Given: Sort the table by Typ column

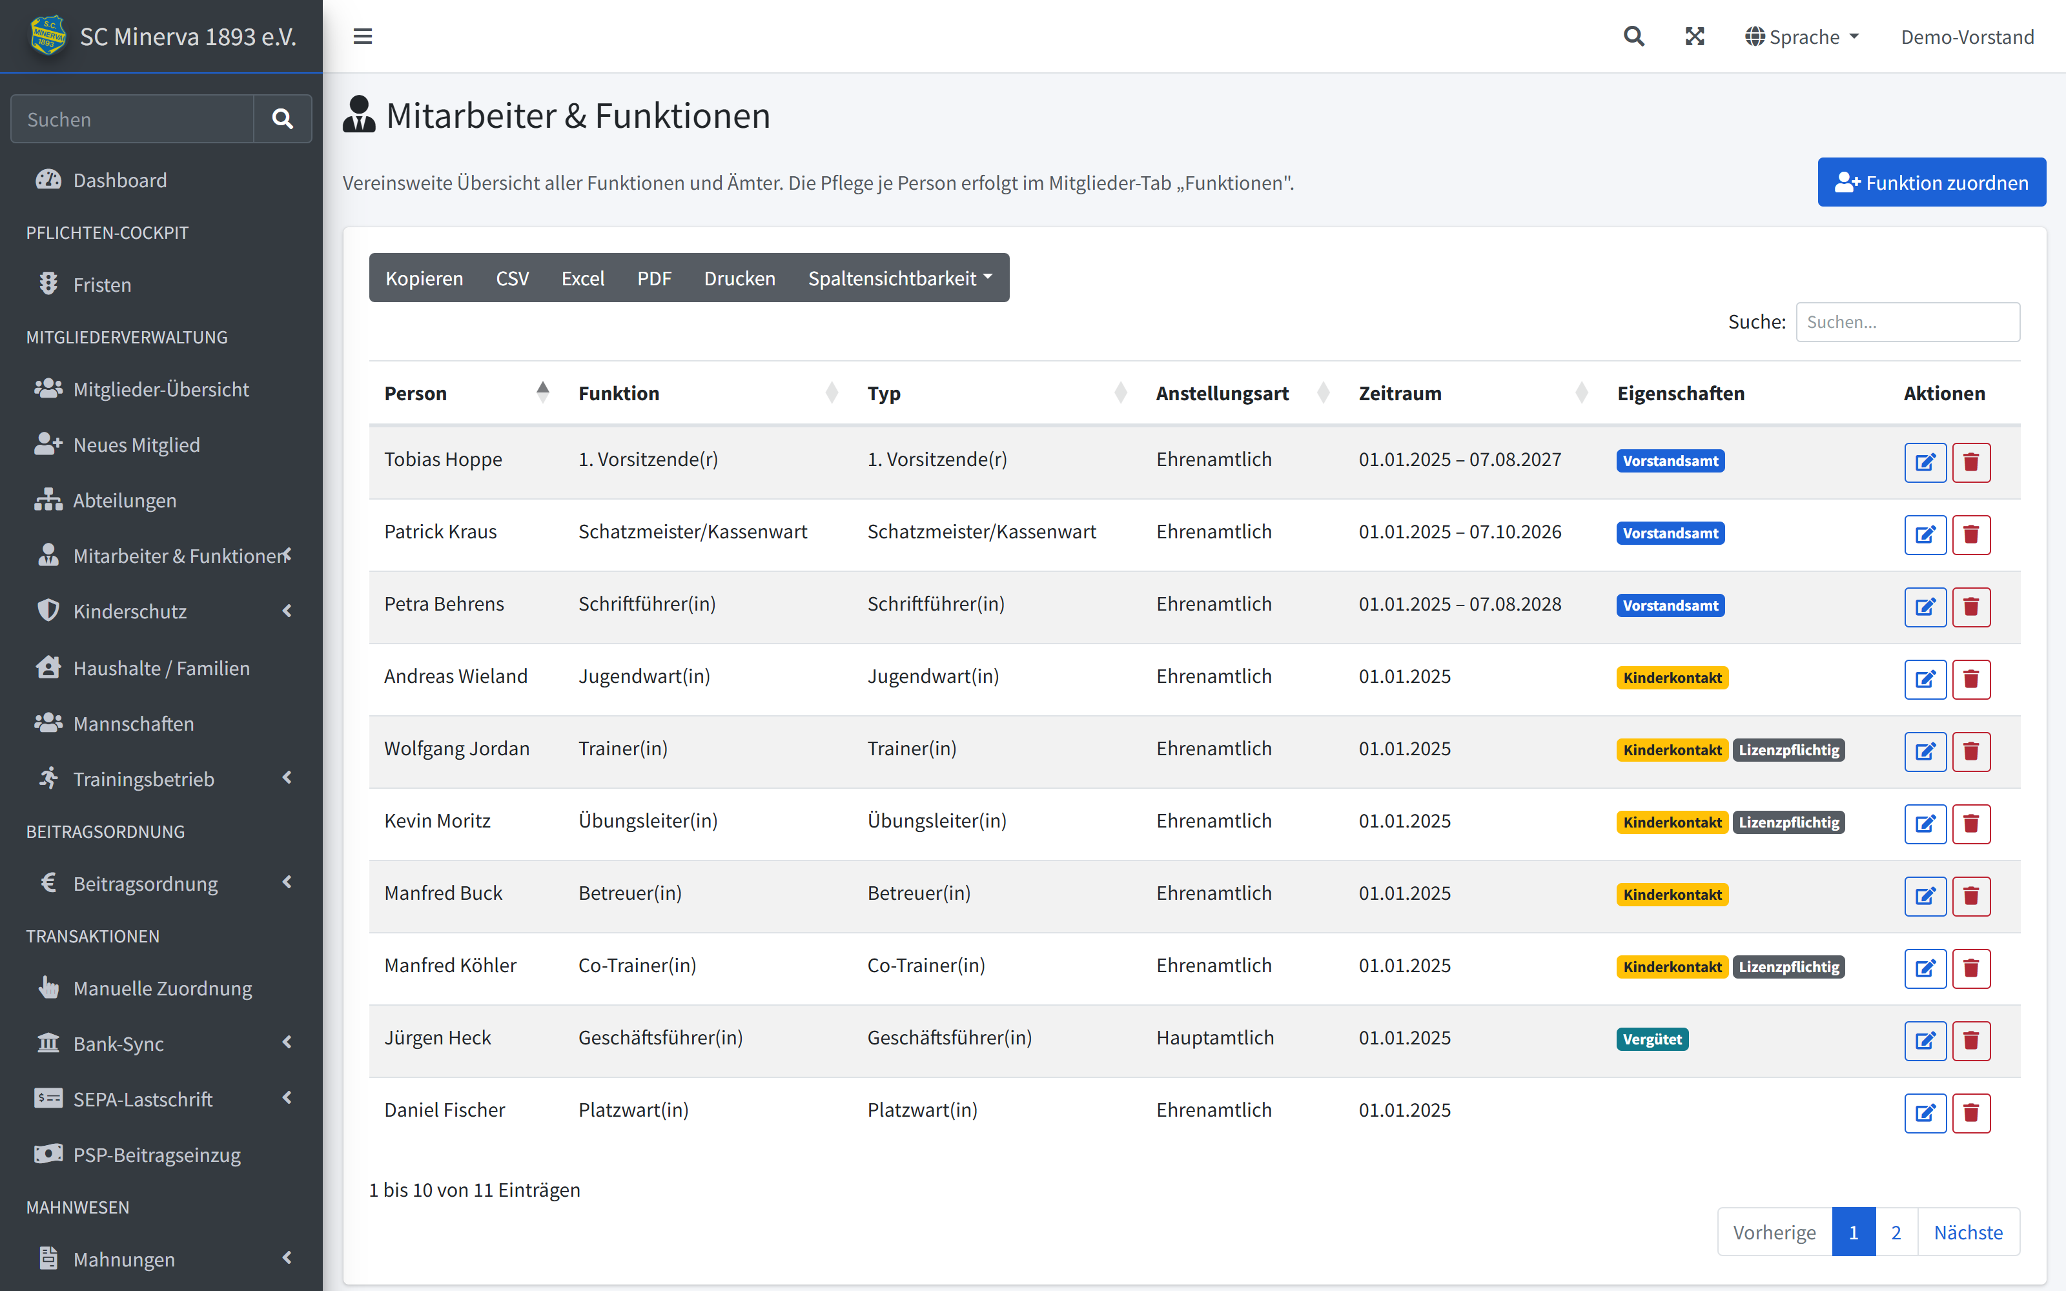Looking at the screenshot, I should coord(996,392).
